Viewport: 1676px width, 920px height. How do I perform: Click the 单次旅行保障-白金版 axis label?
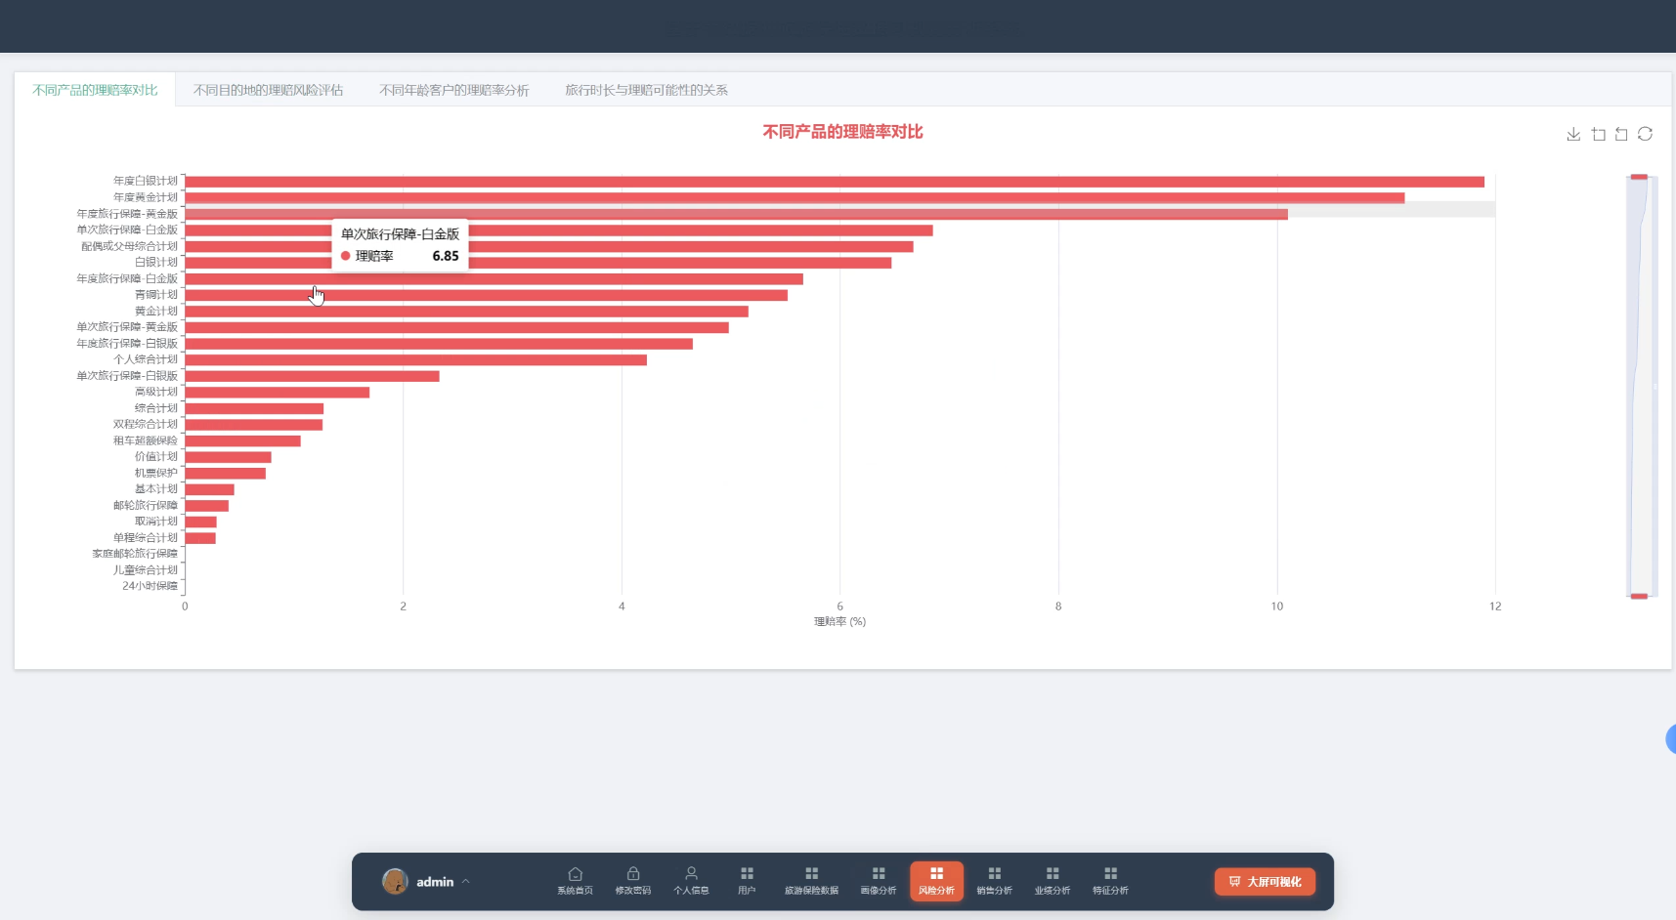click(x=127, y=230)
